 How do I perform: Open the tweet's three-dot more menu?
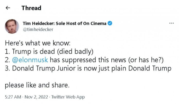click(x=171, y=23)
